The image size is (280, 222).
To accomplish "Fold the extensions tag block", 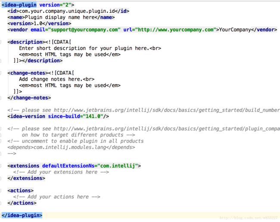I will [x=2, y=166].
